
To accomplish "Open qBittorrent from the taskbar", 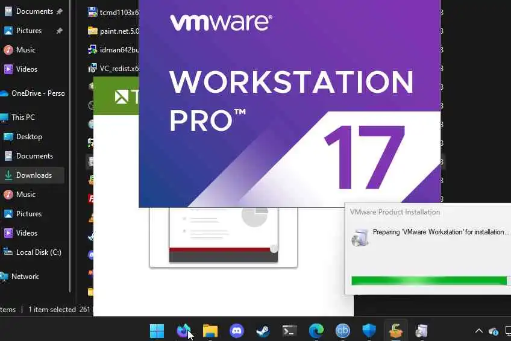I will coord(342,331).
